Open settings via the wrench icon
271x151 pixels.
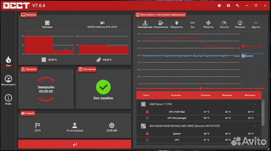238,6
